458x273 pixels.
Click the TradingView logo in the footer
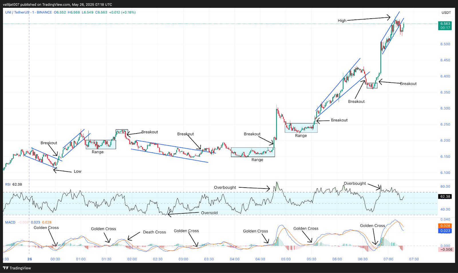tap(17, 268)
